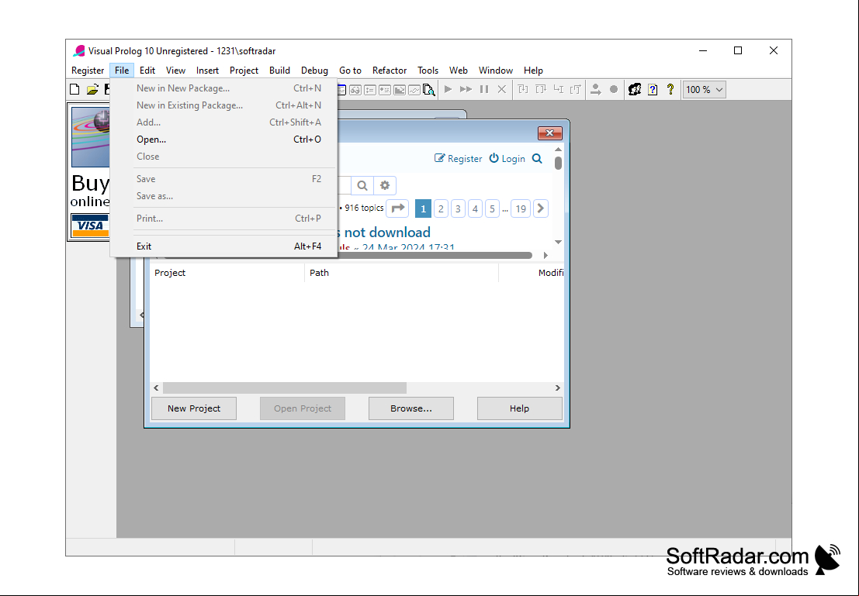The image size is (859, 596).
Task: Click the Register link in the forum header
Action: pos(459,159)
